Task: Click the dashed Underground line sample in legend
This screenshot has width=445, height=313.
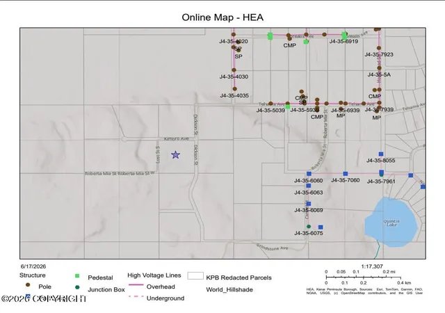Action: 136,296
